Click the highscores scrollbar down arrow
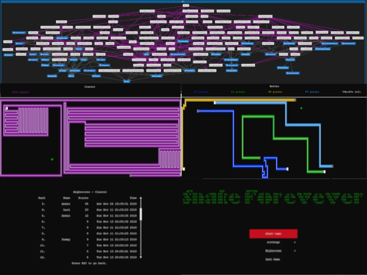Image resolution: width=367 pixels, height=275 pixels. tap(141, 257)
